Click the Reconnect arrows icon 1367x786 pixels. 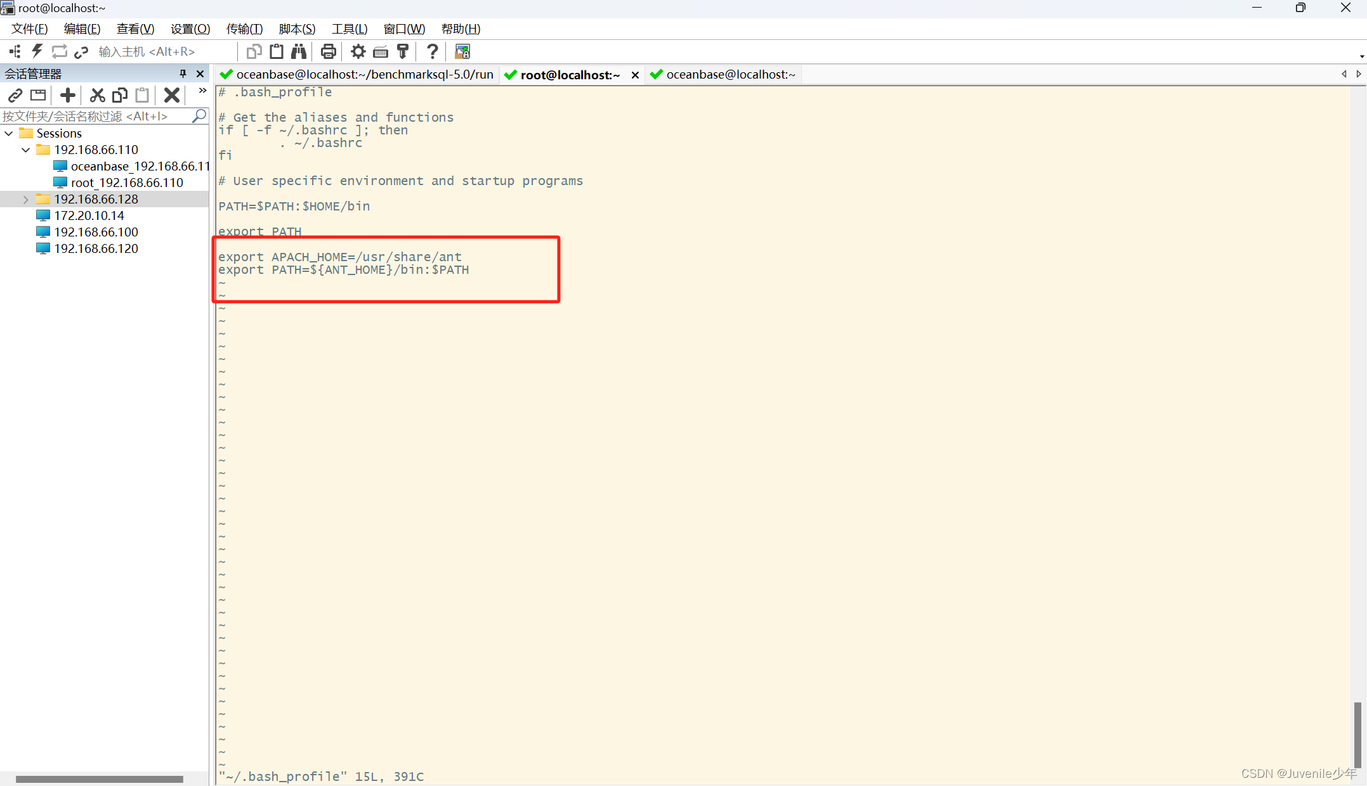[x=60, y=51]
